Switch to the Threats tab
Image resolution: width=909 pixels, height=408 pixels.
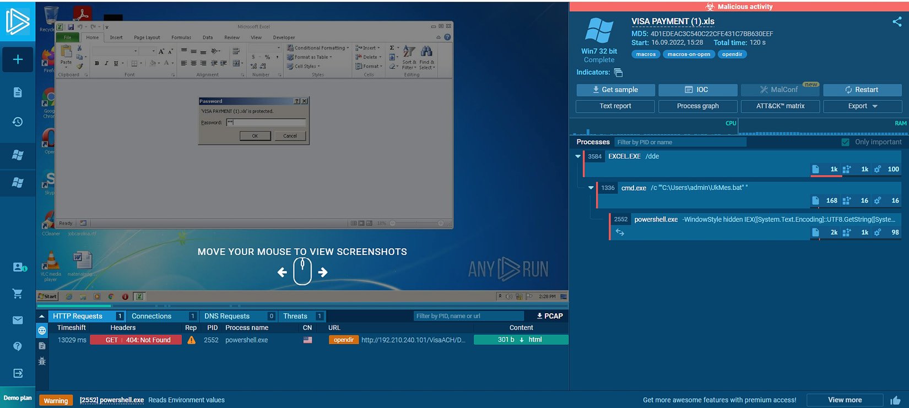pos(301,317)
